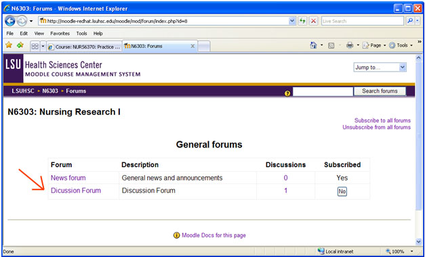Click the browser Forward arrow button
425x257 pixels.
(x=22, y=21)
